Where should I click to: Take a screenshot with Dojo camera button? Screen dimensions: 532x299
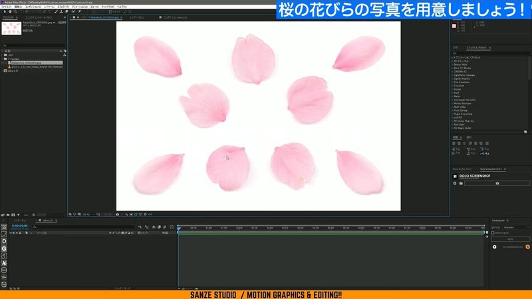(x=497, y=183)
